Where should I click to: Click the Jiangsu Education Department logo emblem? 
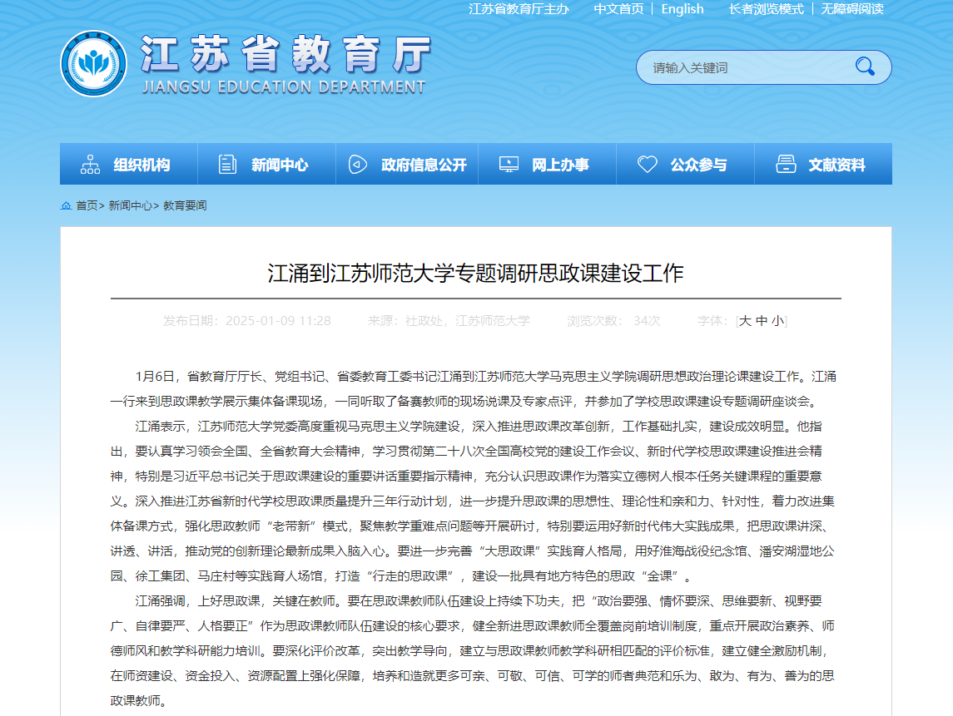pos(92,63)
